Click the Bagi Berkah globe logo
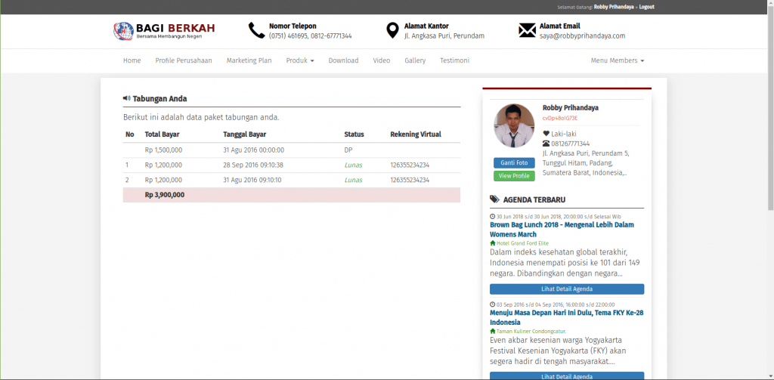This screenshot has height=380, width=774. 123,31
